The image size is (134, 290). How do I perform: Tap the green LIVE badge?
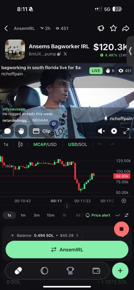pos(96,71)
